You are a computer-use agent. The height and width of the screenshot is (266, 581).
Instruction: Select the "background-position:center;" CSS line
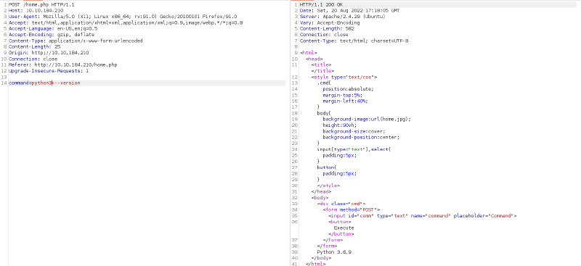tap(361, 137)
